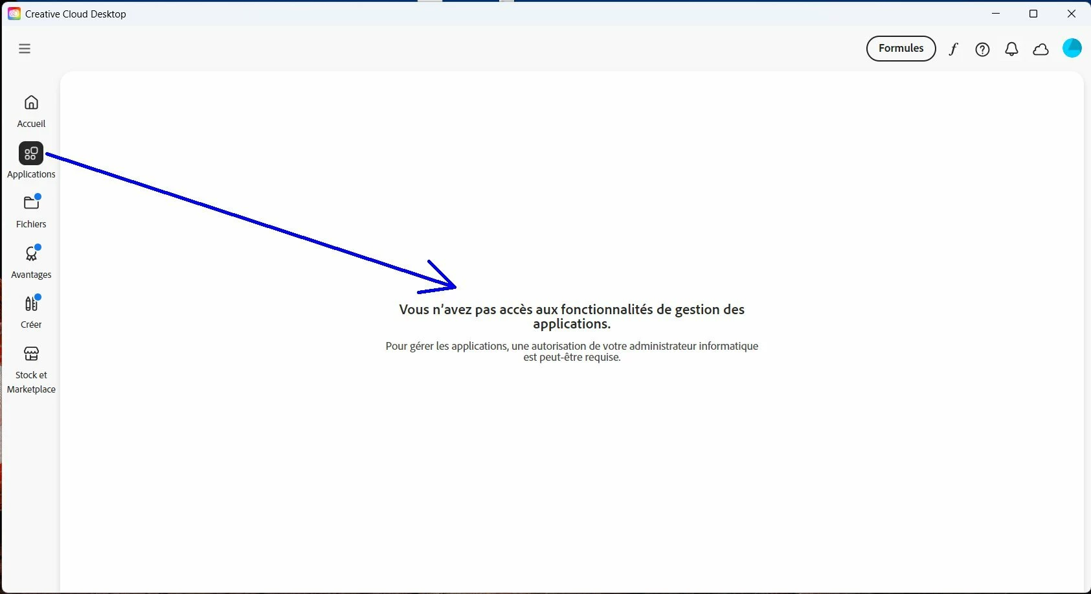Open Avantages section
Screen dimensions: 1091x594
click(31, 262)
